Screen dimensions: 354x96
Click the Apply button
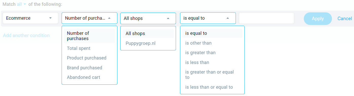coord(318,19)
